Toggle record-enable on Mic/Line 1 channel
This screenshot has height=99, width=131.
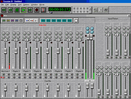point(4,77)
